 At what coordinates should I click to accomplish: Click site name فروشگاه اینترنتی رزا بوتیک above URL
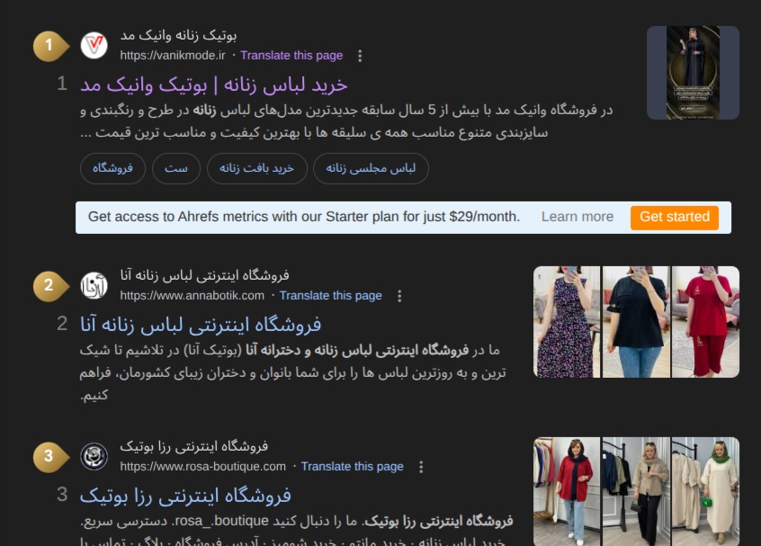click(194, 446)
